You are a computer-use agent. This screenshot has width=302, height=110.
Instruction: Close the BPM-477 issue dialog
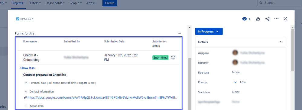(x=285, y=19)
